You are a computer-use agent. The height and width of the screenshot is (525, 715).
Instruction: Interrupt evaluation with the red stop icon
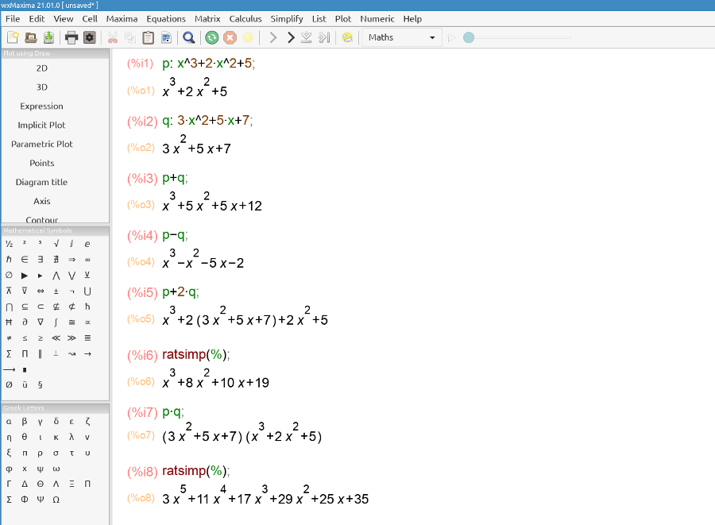click(229, 37)
